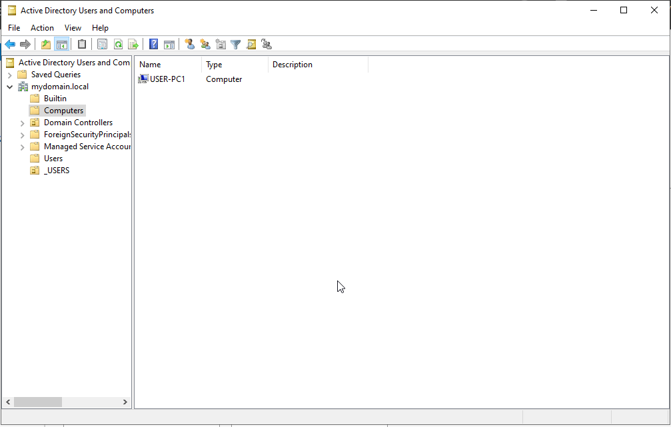This screenshot has height=427, width=671.
Task: Click the Find objects magnifier icon
Action: click(x=251, y=44)
